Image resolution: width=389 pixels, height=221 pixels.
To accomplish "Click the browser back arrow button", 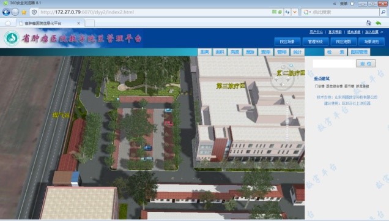I will (6, 12).
